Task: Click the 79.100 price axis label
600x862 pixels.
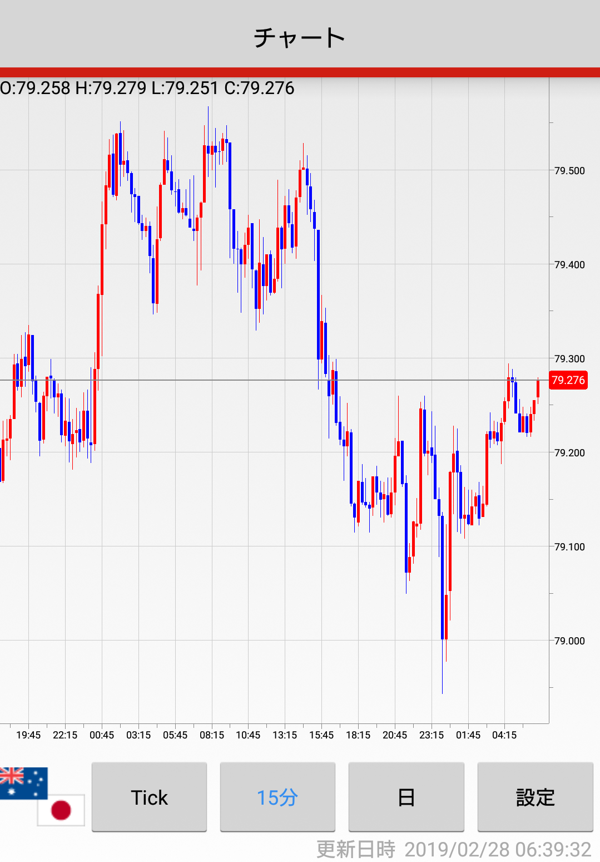Action: click(x=569, y=547)
